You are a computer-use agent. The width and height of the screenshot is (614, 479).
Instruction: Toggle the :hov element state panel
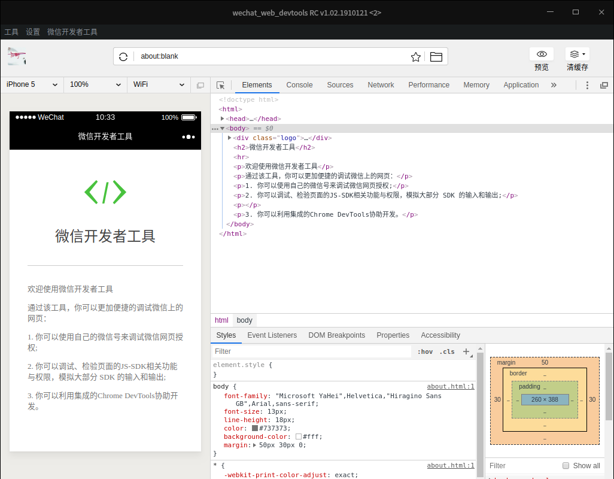425,351
